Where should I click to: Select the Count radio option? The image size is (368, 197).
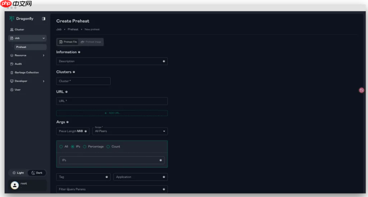pyautogui.click(x=108, y=147)
